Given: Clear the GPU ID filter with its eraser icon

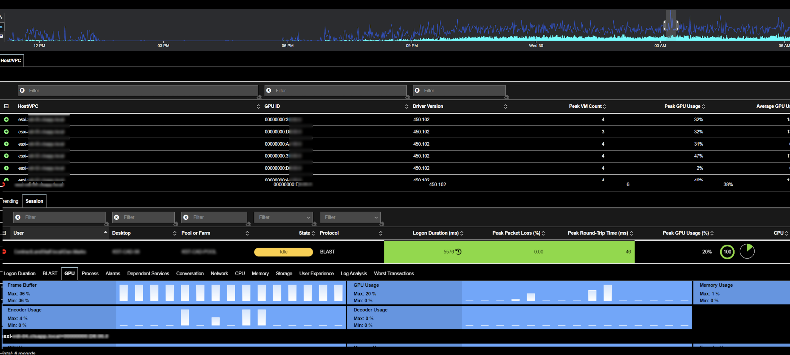Looking at the screenshot, I should tap(408, 97).
